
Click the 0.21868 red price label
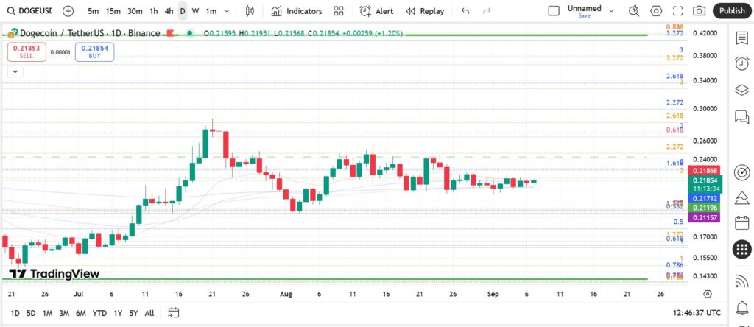705,171
